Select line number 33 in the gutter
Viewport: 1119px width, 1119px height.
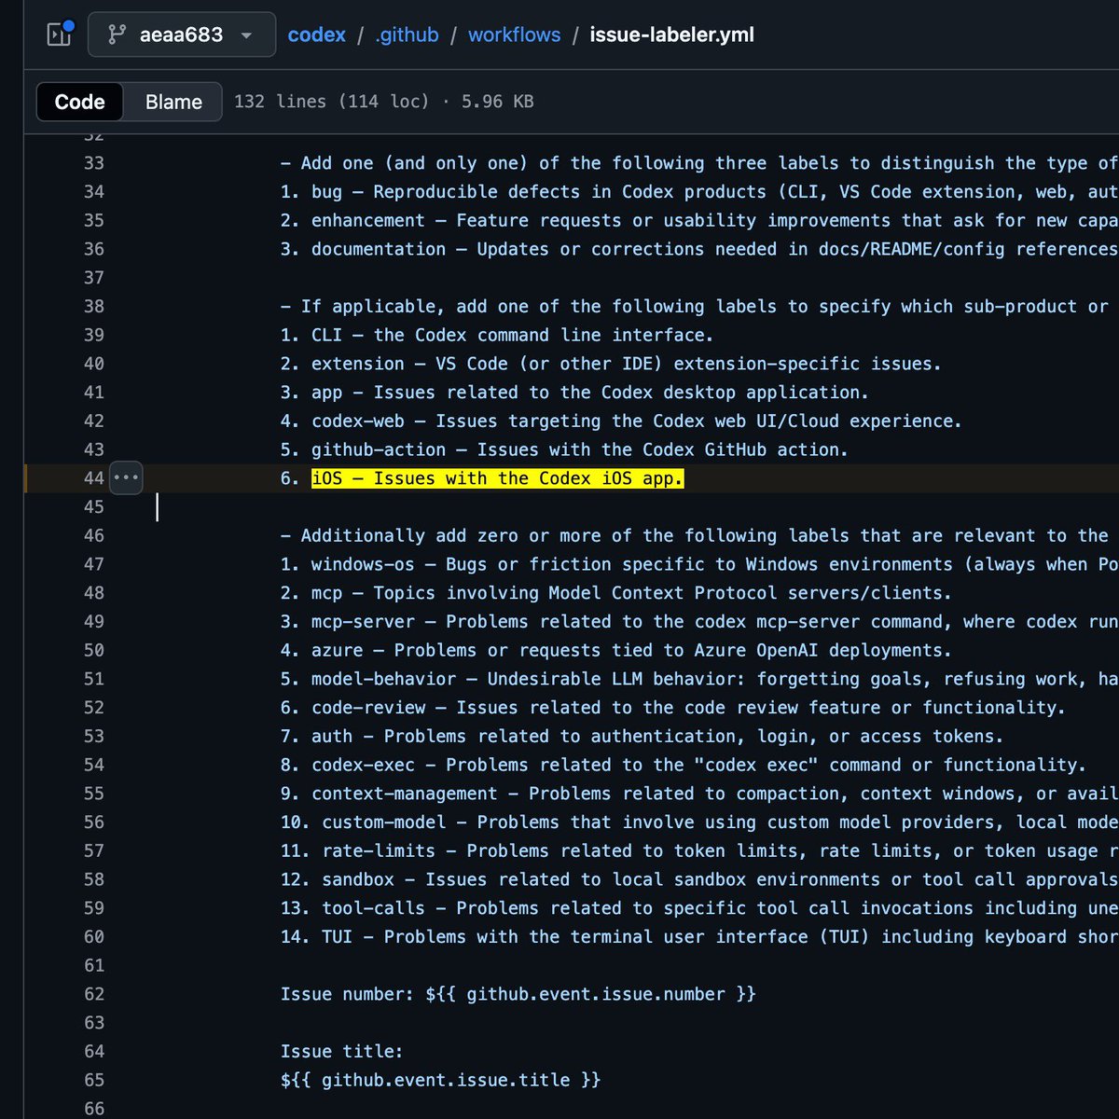point(94,163)
